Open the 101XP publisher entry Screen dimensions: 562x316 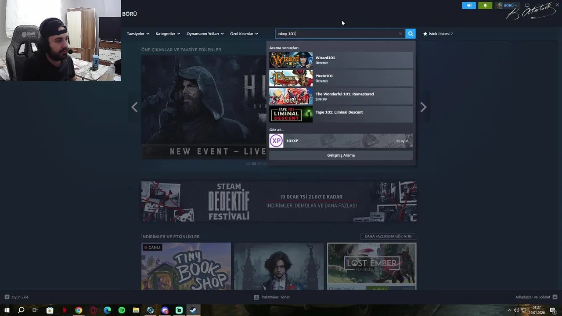click(x=341, y=141)
